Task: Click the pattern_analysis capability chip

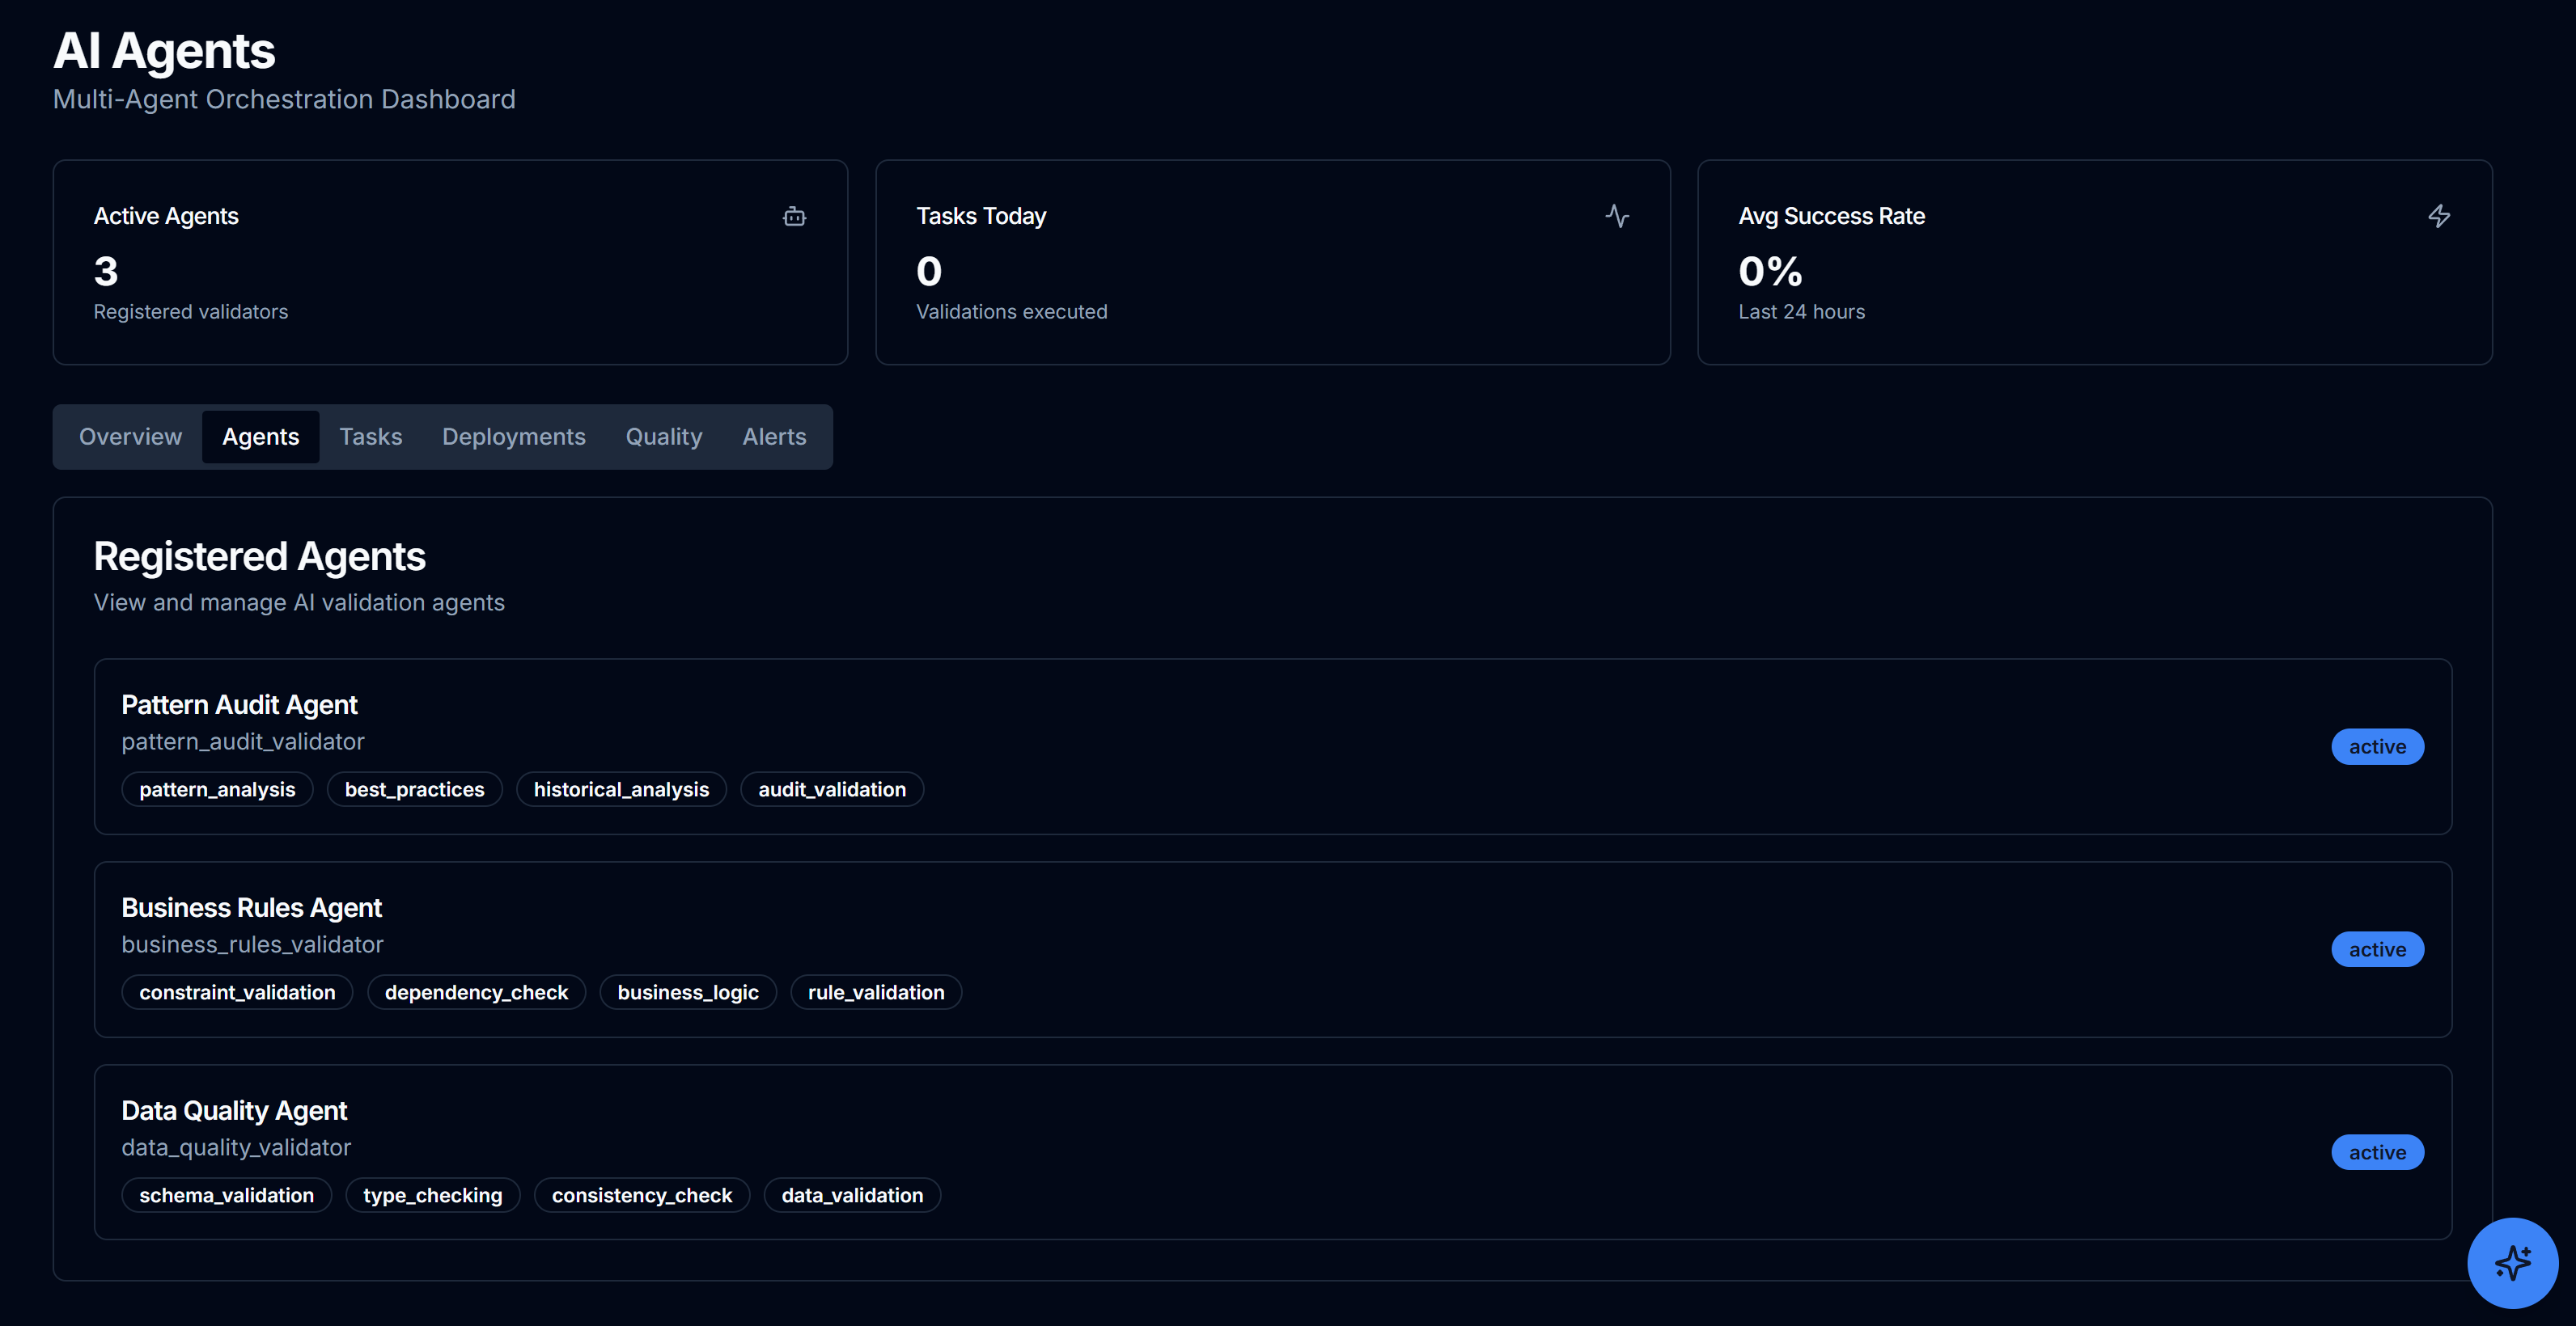Action: click(x=217, y=788)
